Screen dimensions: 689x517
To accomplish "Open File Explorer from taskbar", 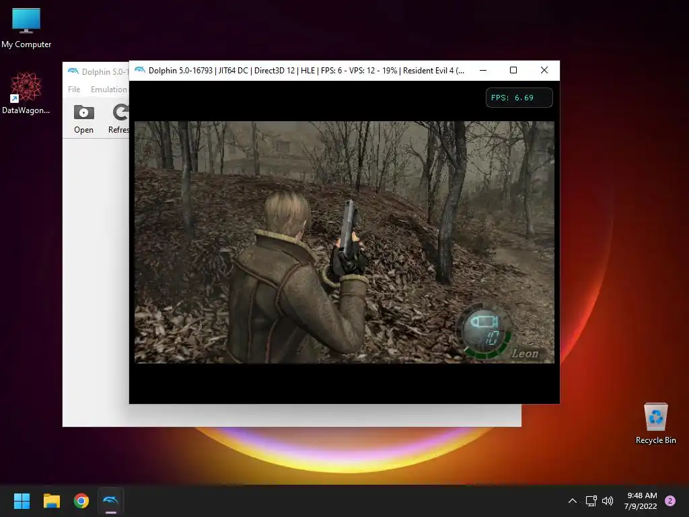I will click(x=51, y=501).
